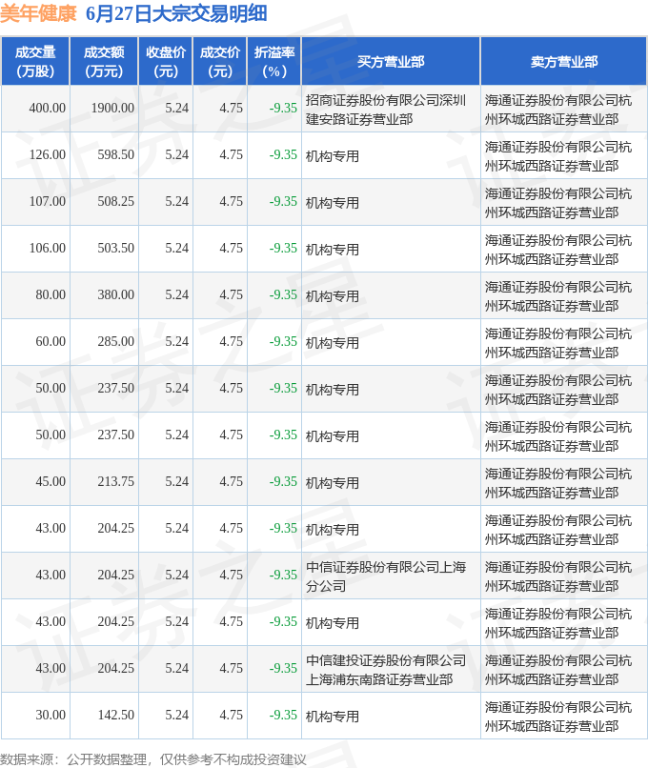This screenshot has width=648, height=768.
Task: Select the 成交价(元) column header
Action: pyautogui.click(x=220, y=62)
